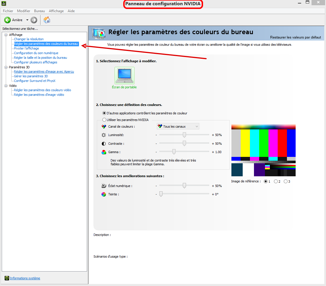The width and height of the screenshot is (326, 286).
Task: Click the Teinte color wheel icon
Action: click(x=104, y=194)
